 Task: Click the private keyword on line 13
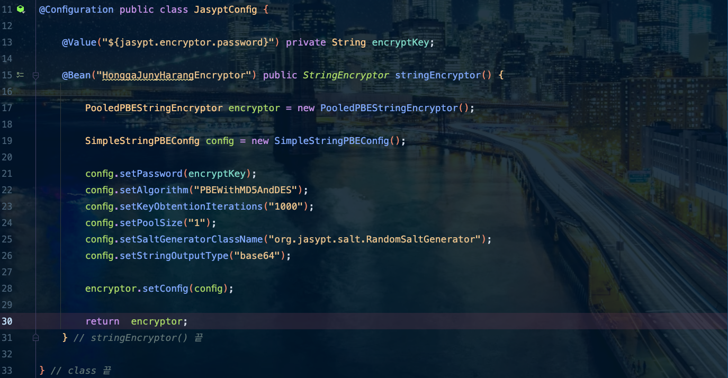(x=305, y=42)
